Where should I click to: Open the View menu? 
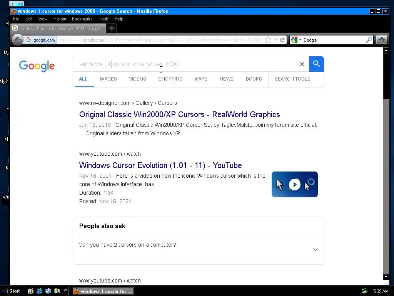[x=43, y=19]
